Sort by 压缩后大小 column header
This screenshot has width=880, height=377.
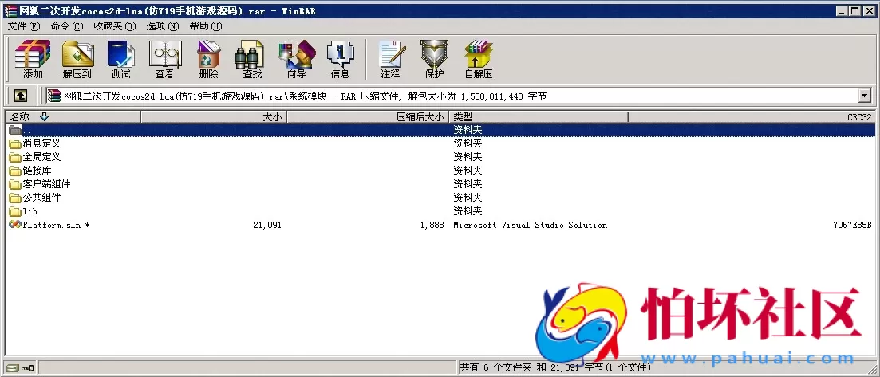pyautogui.click(x=368, y=116)
